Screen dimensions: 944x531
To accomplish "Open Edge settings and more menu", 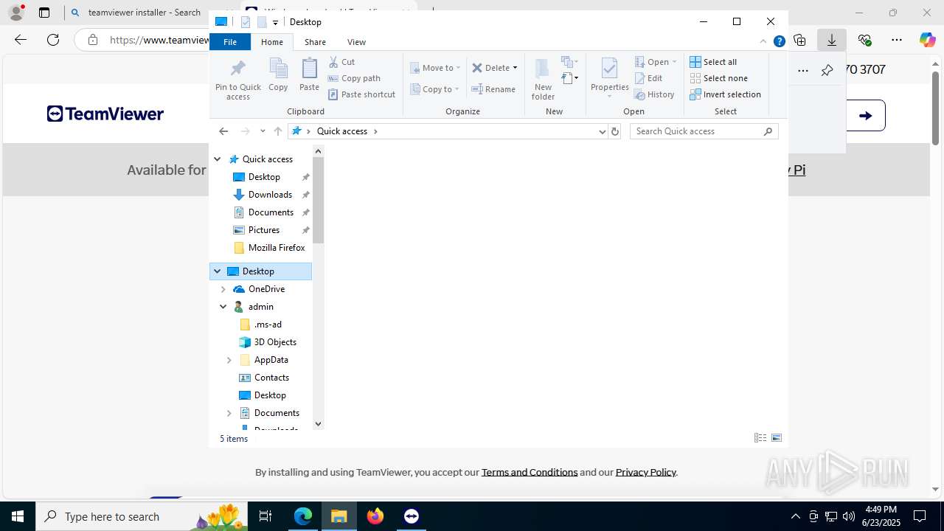I will point(897,40).
